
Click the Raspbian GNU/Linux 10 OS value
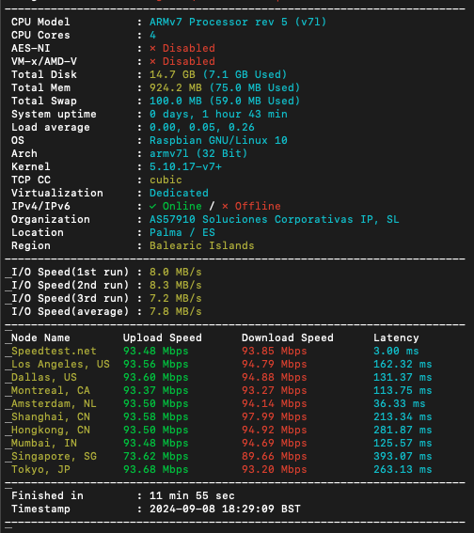point(218,140)
